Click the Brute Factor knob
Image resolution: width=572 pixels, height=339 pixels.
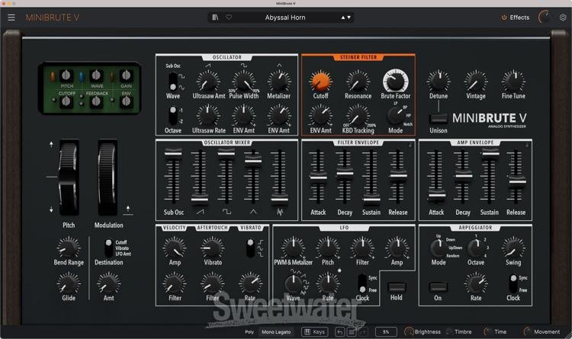(x=395, y=81)
